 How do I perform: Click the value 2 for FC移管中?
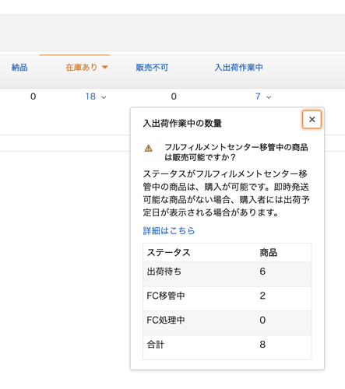coord(262,296)
